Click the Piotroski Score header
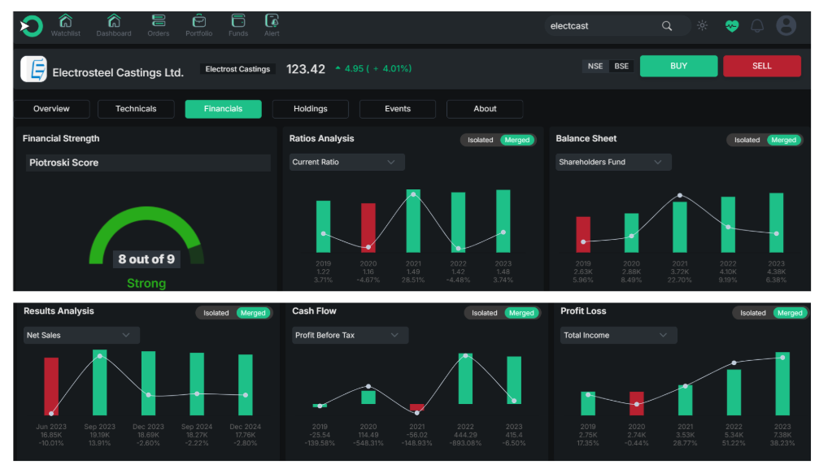The width and height of the screenshot is (819, 469). click(x=148, y=163)
